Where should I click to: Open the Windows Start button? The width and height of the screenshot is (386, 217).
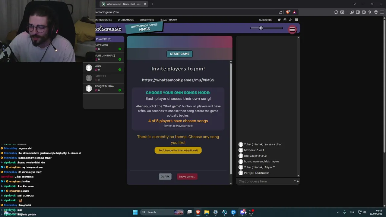pyautogui.click(x=135, y=212)
